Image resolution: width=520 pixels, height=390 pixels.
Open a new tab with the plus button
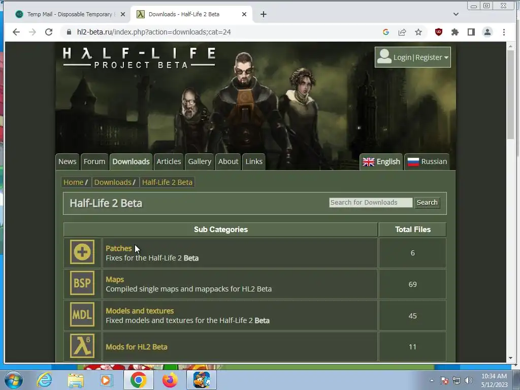pyautogui.click(x=264, y=14)
